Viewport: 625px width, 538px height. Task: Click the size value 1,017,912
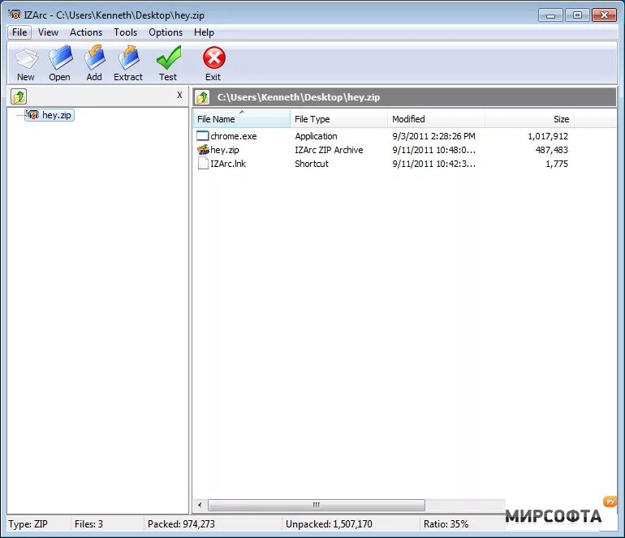tap(548, 136)
